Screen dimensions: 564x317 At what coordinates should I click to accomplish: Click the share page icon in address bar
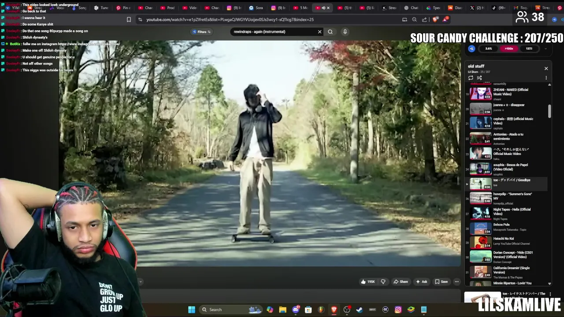[x=424, y=19]
